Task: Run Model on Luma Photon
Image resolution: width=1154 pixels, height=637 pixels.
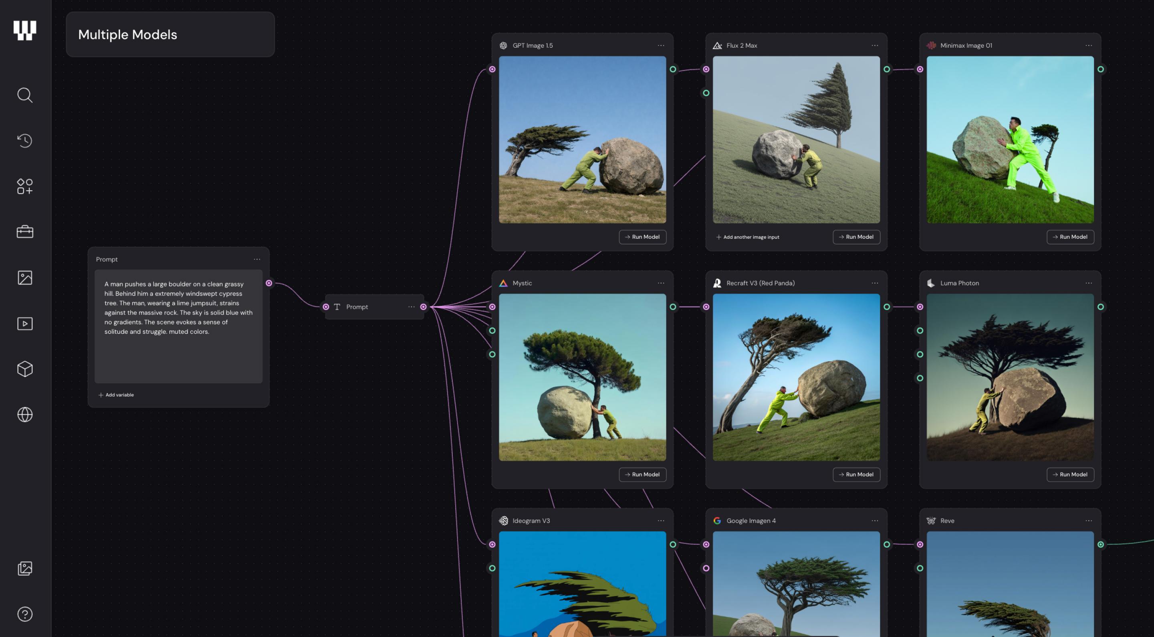Action: pos(1070,474)
